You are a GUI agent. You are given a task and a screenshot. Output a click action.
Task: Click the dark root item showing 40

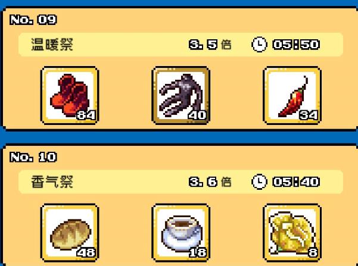pos(181,95)
